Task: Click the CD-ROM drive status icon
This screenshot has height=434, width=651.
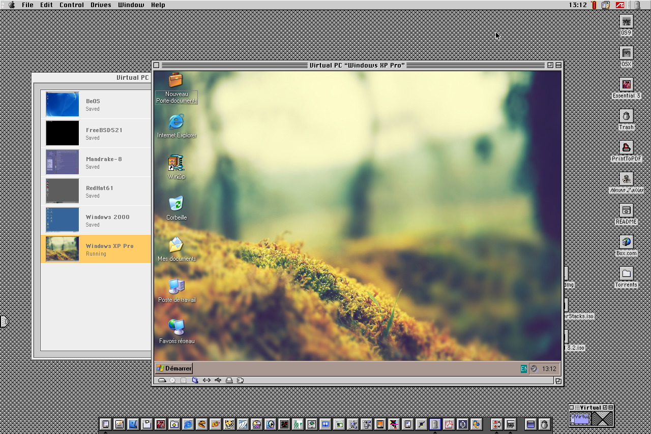Action: click(172, 380)
